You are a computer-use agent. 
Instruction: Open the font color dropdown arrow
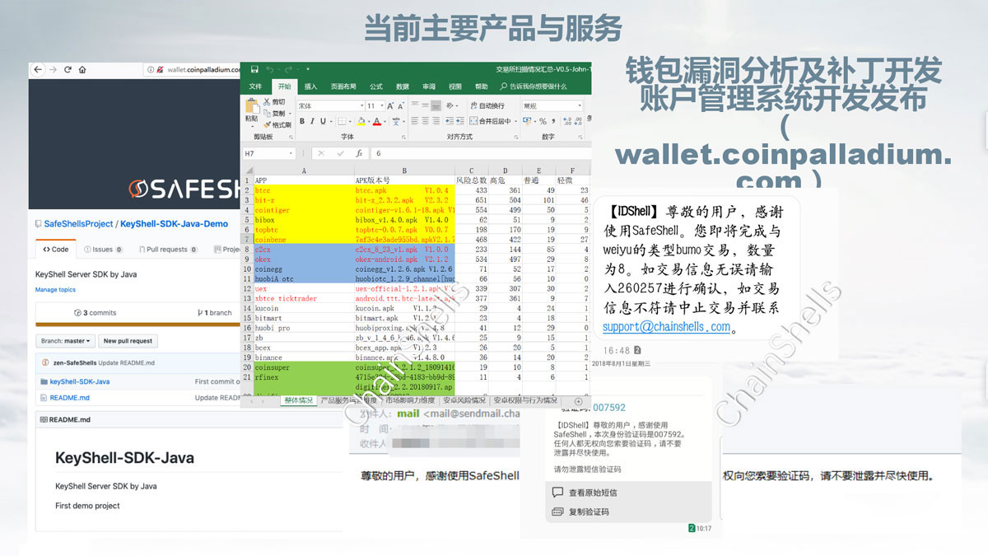pyautogui.click(x=385, y=121)
